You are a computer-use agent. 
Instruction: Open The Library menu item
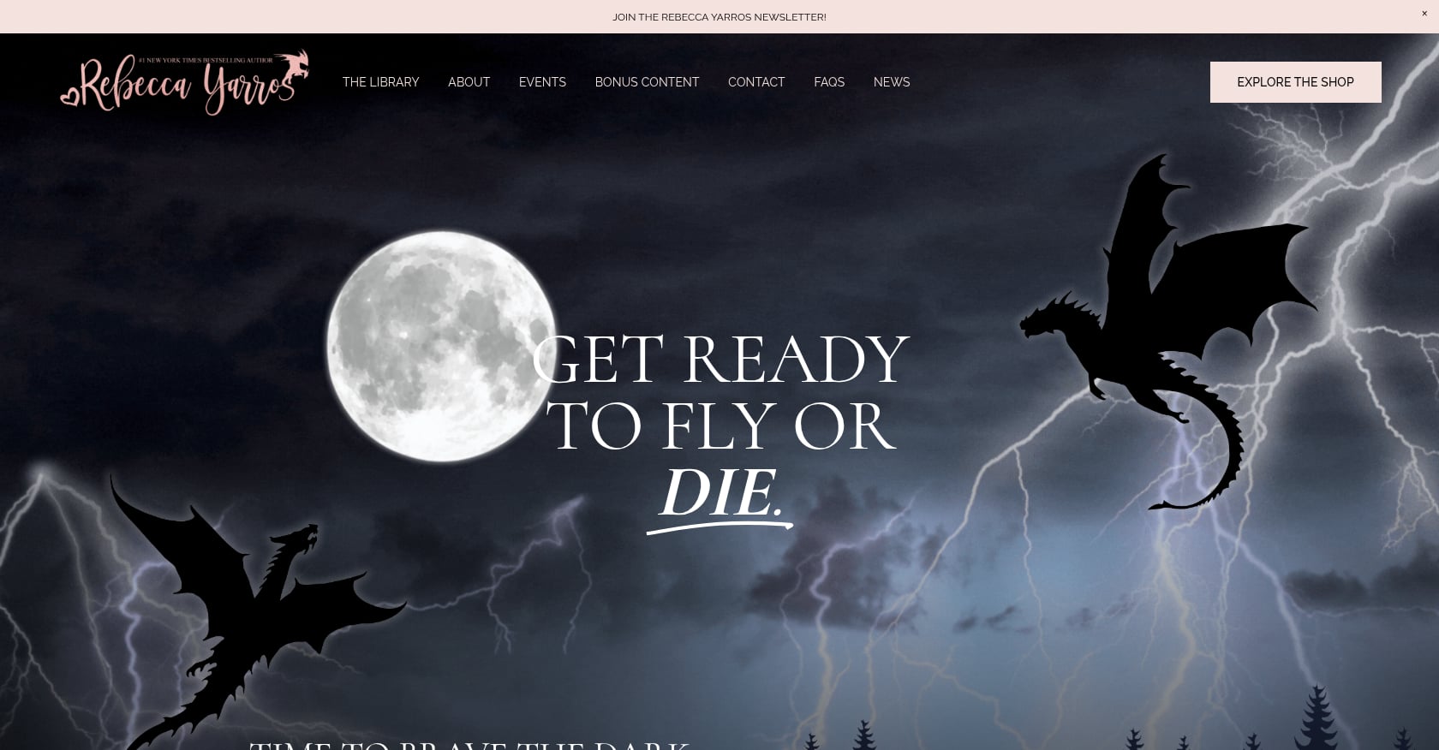[380, 82]
